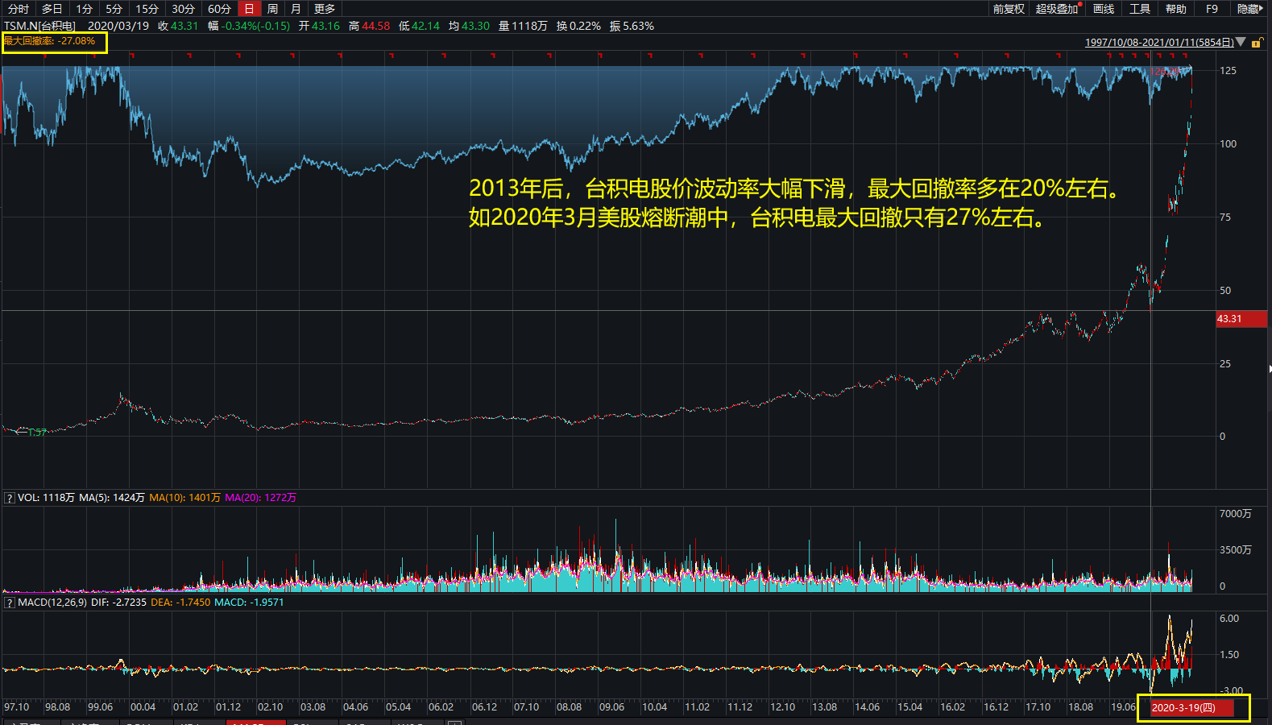Click the TSM.N[台积电] stock name label
This screenshot has height=725, width=1272.
click(40, 26)
